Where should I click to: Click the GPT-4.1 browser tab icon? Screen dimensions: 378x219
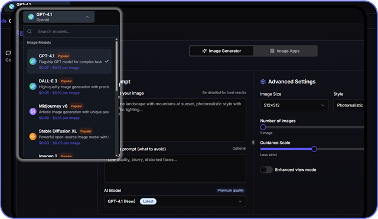pyautogui.click(x=12, y=7)
